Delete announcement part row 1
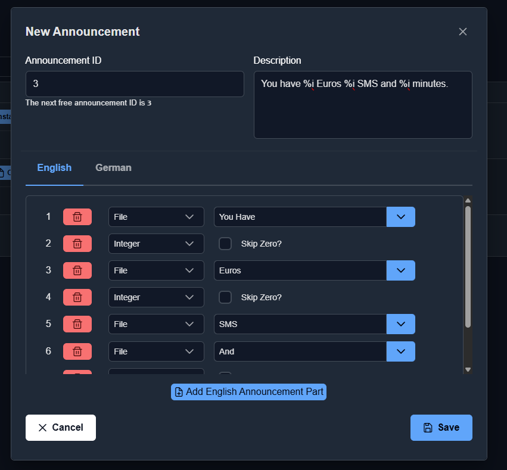The height and width of the screenshot is (470, 507). pyautogui.click(x=77, y=217)
